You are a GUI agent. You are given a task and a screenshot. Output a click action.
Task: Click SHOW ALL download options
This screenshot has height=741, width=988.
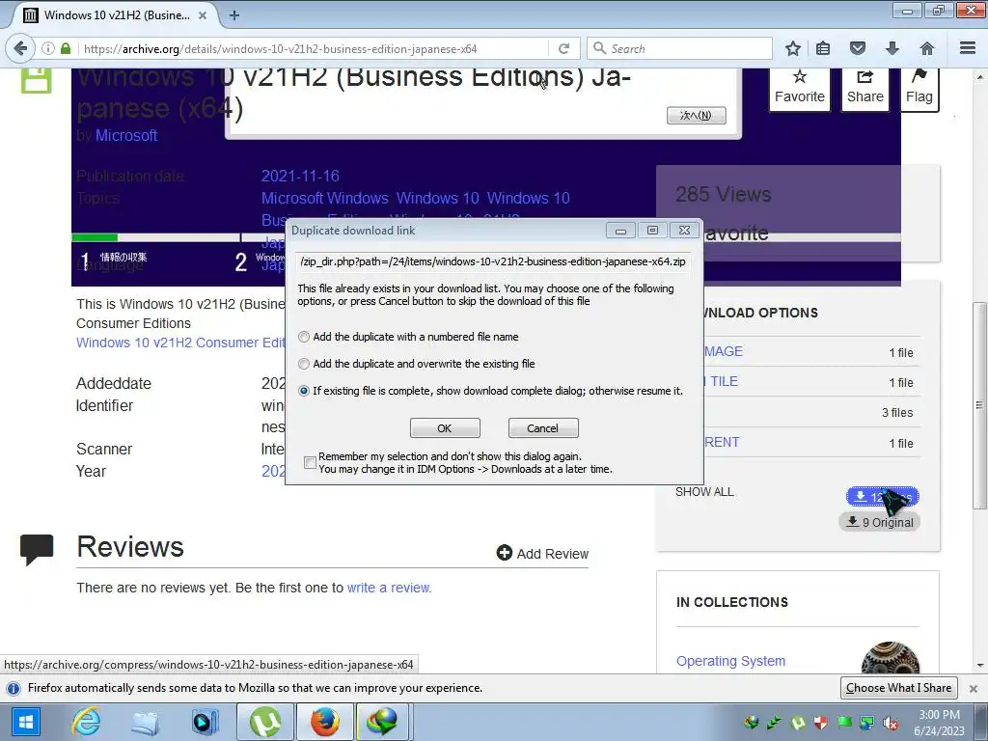(x=704, y=492)
